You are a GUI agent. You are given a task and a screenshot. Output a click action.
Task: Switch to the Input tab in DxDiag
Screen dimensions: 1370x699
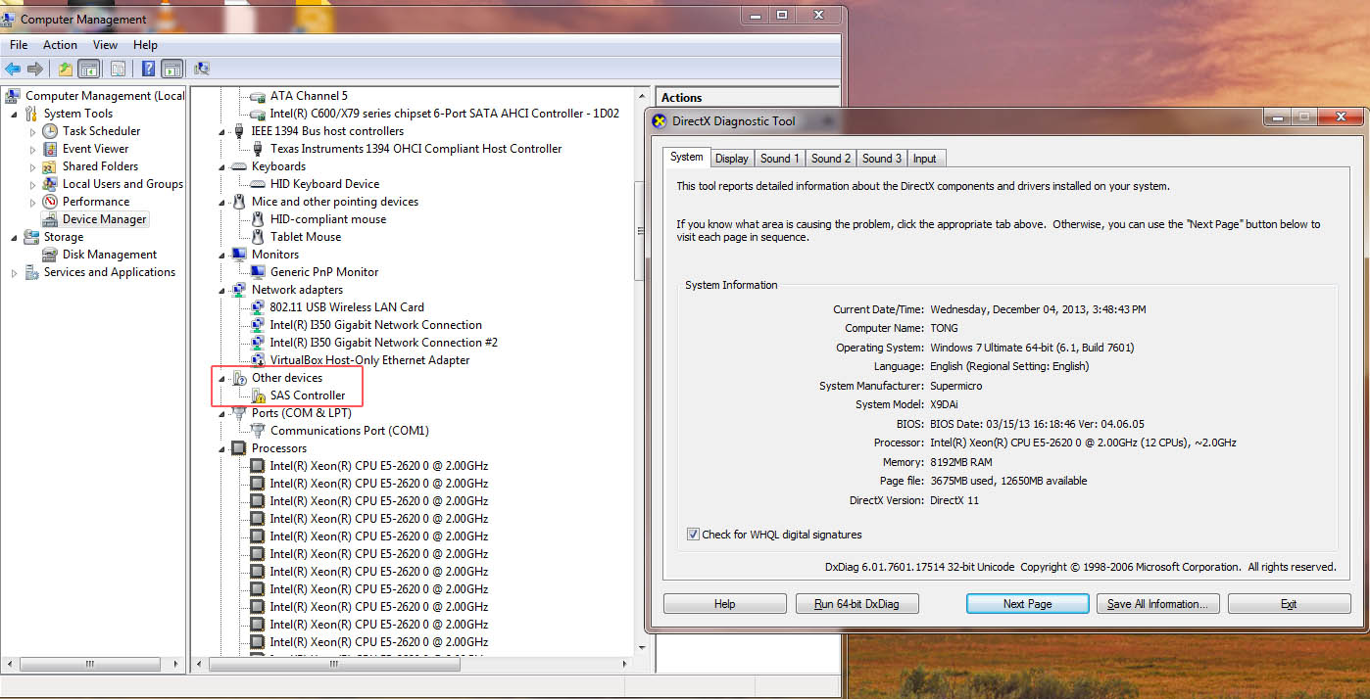coord(925,158)
